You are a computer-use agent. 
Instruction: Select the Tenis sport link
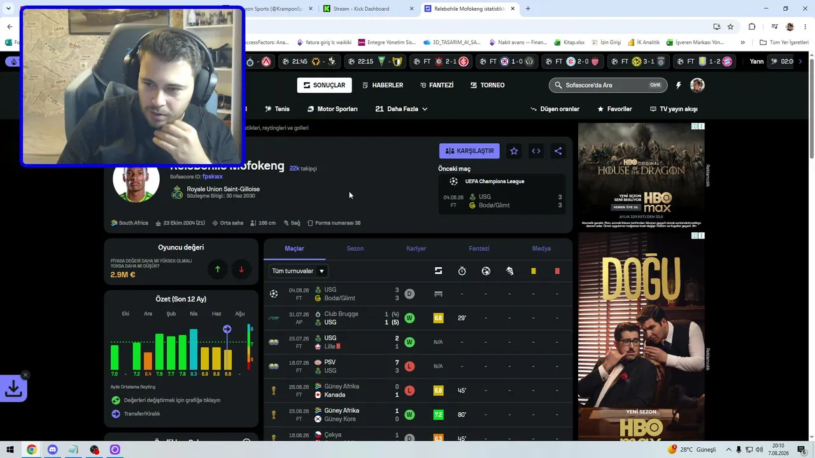click(277, 109)
